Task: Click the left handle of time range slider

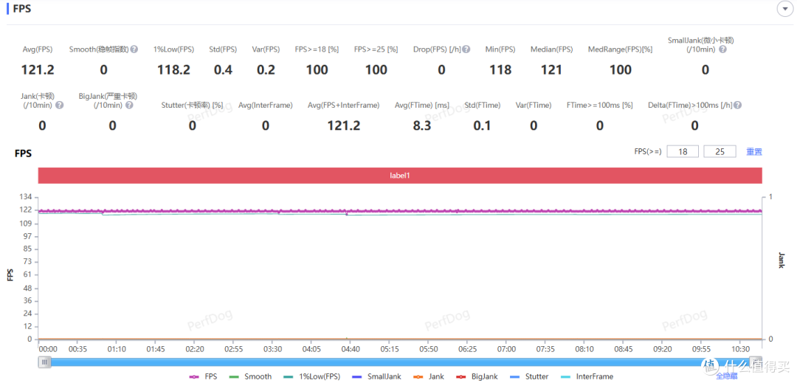Action: pyautogui.click(x=45, y=362)
